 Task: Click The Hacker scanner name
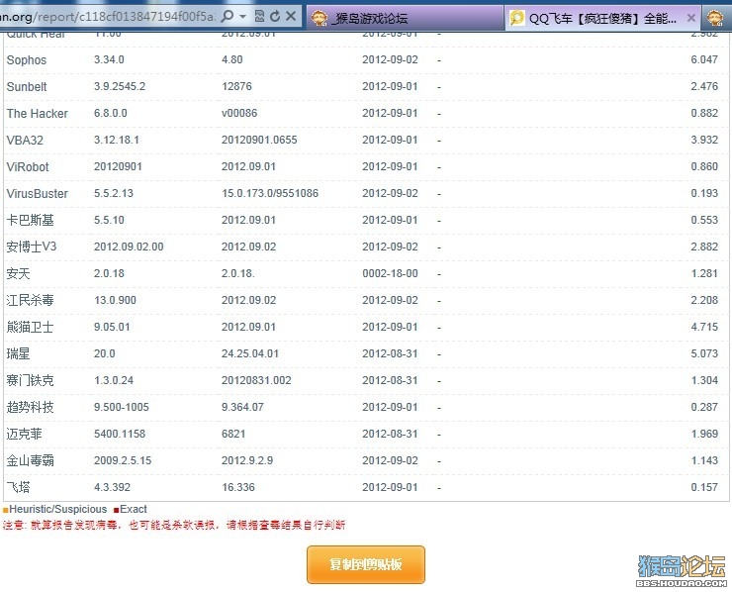[38, 114]
